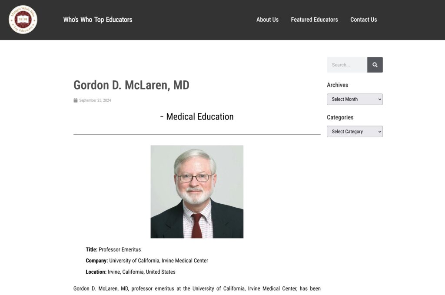Click the Professor Emeritus title text

tap(120, 250)
